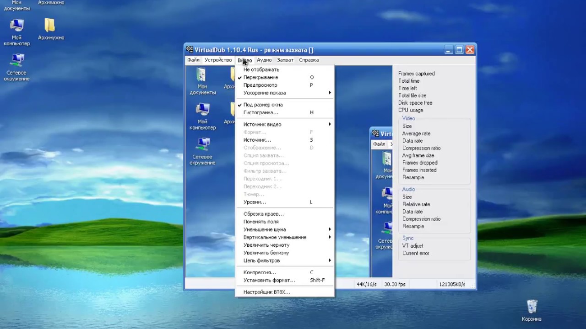Open the Файл menu
Image resolution: width=586 pixels, height=329 pixels.
tap(193, 60)
